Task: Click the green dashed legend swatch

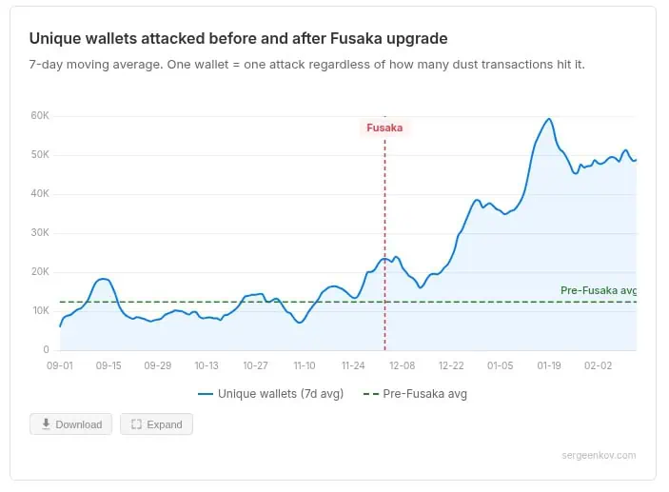Action: (370, 393)
